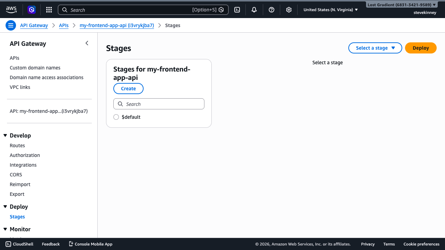This screenshot has height=250, width=445.
Task: Toggle the blue hamburger navigation menu
Action: point(11,25)
